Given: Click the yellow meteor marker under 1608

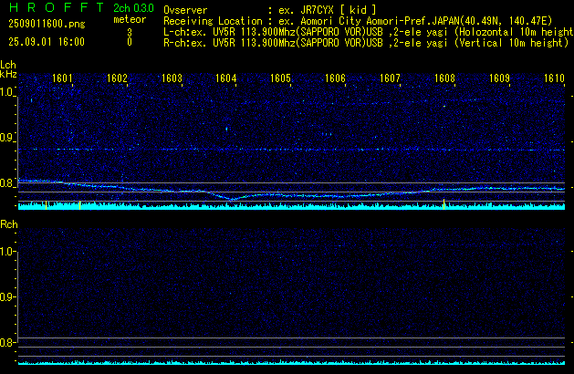Looking at the screenshot, I should [x=444, y=204].
